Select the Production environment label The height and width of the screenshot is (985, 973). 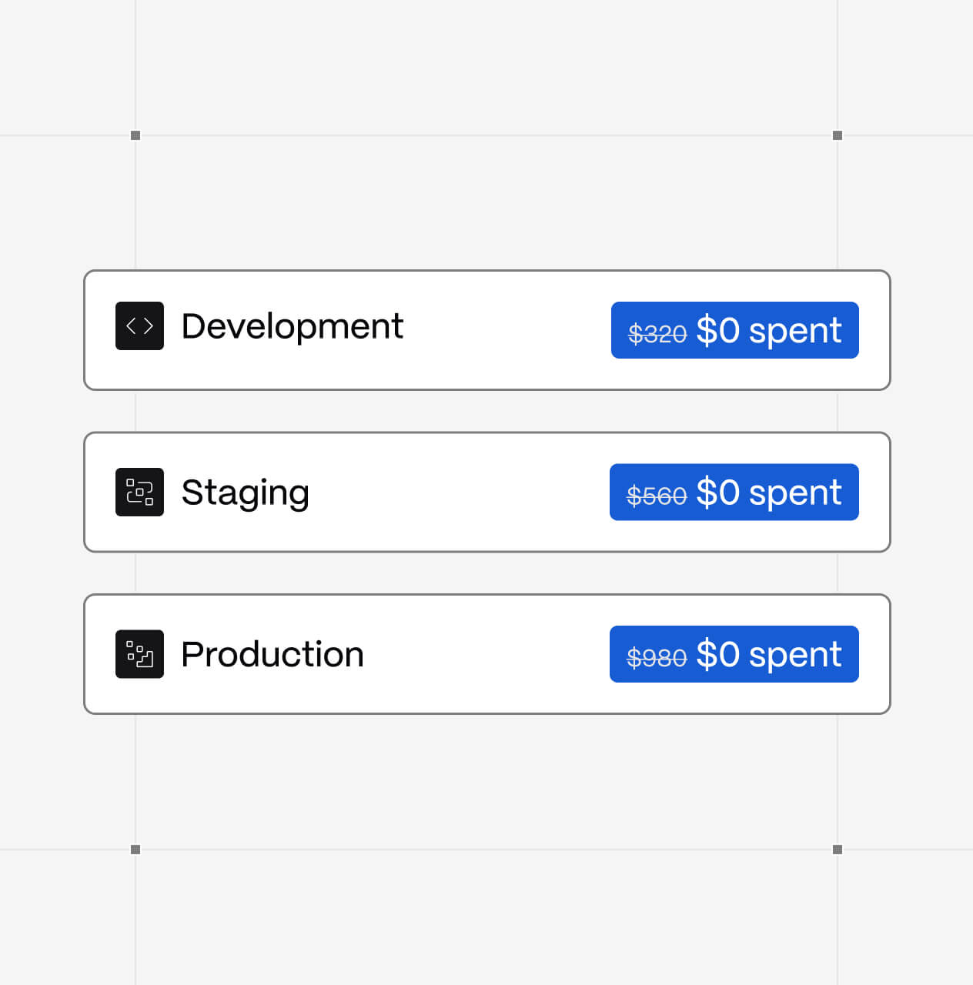pyautogui.click(x=273, y=654)
